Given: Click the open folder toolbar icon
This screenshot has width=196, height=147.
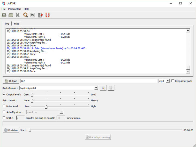Looking at the screenshot, I should click(x=11, y=15).
